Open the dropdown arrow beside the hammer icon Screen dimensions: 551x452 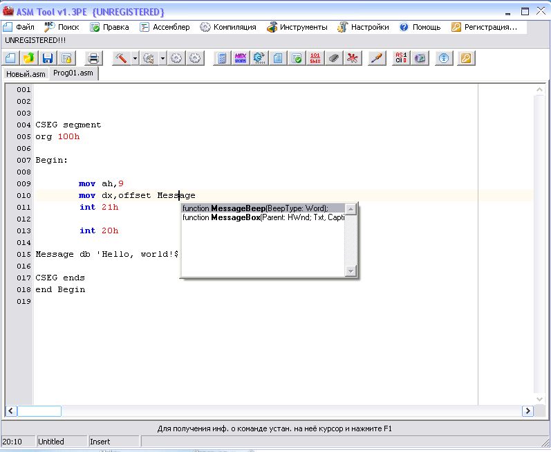135,58
